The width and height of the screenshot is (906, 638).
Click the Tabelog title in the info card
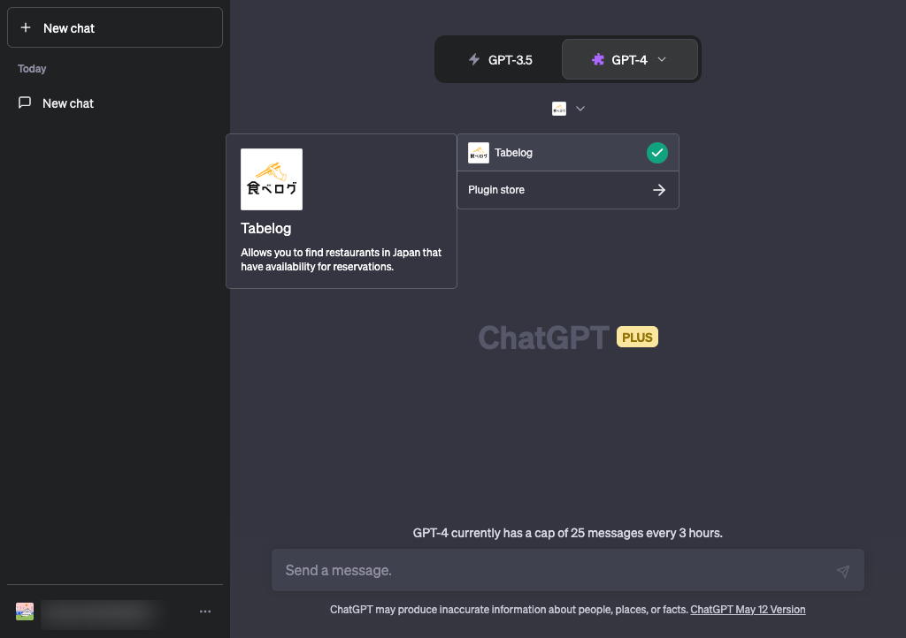click(265, 229)
